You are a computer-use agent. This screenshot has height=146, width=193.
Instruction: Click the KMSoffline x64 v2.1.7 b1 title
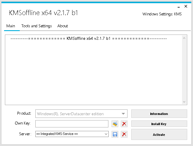[x=43, y=13]
